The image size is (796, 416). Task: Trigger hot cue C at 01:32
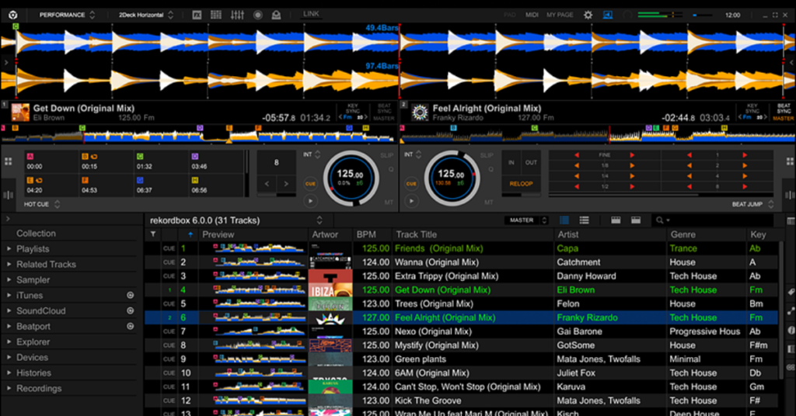pyautogui.click(x=162, y=161)
